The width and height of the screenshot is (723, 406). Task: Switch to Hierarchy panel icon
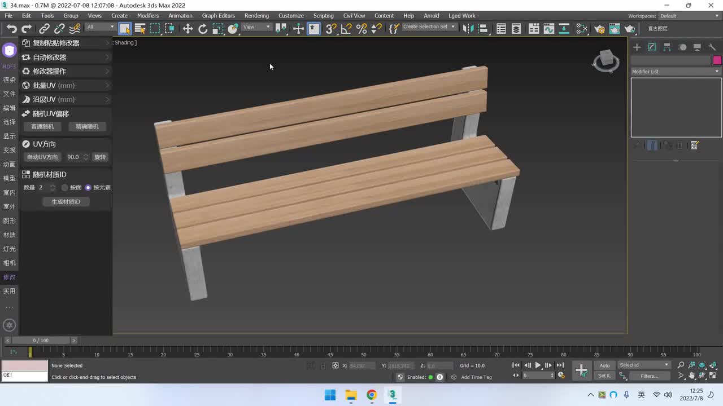click(x=667, y=47)
